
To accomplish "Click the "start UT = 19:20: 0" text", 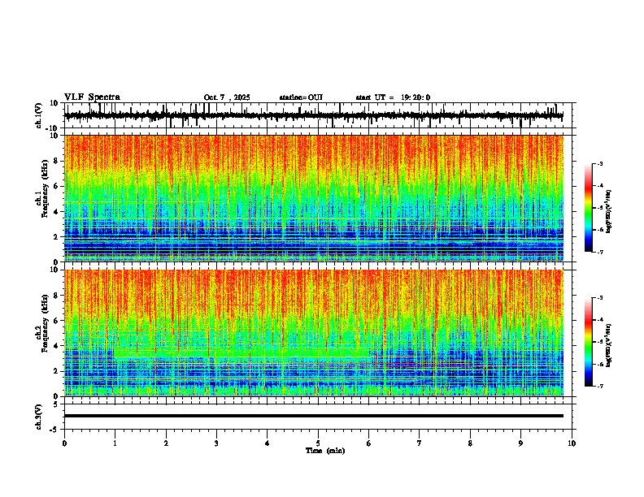I will (393, 97).
